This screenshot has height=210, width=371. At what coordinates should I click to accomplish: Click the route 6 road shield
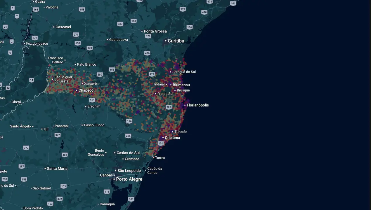click(10, 53)
